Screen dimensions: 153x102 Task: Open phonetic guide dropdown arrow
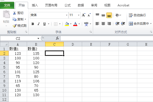pos(91,24)
